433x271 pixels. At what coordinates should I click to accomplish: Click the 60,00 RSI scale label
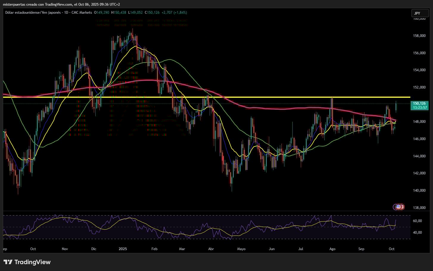click(x=418, y=221)
